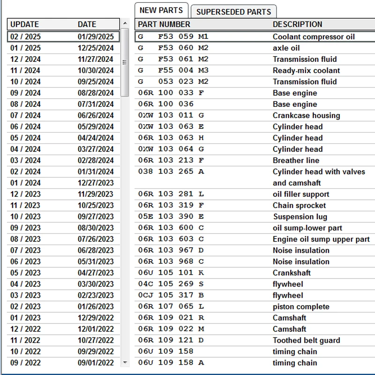Screen dimensions: 375x375
Task: Select update 08 / 2023 row
Action: coord(63,239)
